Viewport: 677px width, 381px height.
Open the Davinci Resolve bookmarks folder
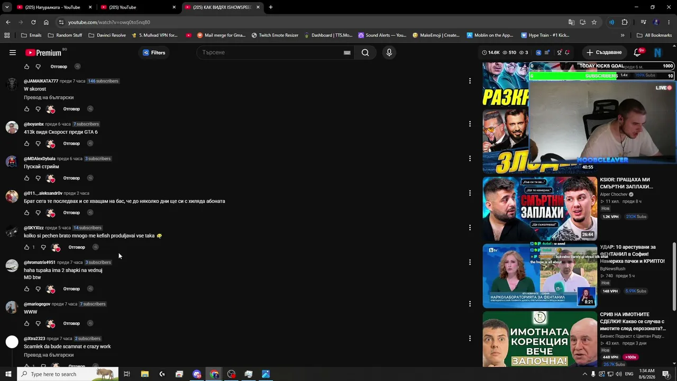coord(107,35)
